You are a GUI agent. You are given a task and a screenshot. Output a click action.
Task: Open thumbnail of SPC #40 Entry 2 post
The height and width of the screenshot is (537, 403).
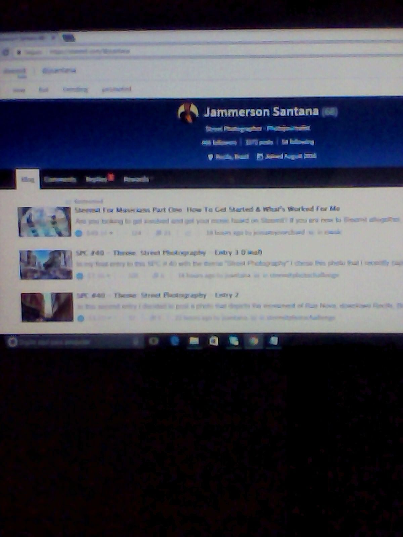click(x=47, y=307)
